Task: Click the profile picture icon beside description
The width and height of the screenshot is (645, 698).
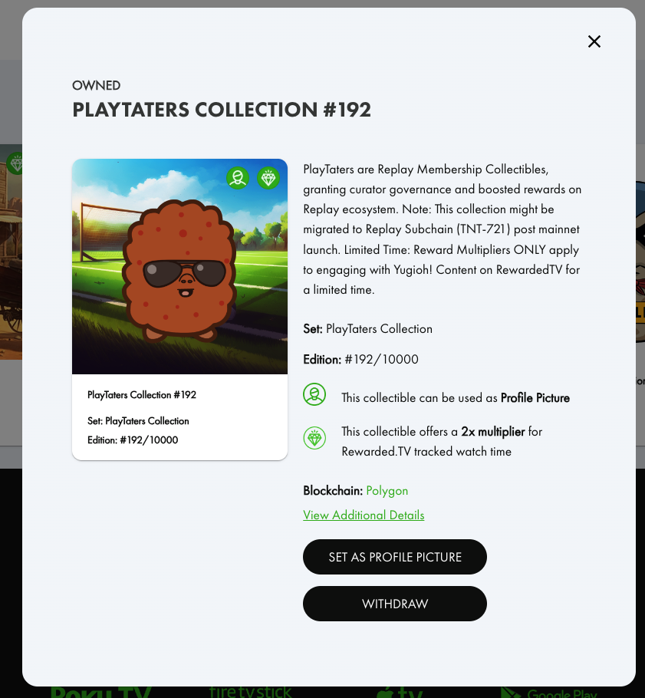Action: coord(314,394)
